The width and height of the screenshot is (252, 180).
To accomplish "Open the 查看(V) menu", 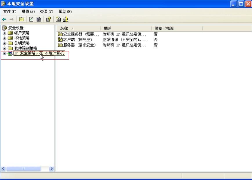I will pos(47,12).
